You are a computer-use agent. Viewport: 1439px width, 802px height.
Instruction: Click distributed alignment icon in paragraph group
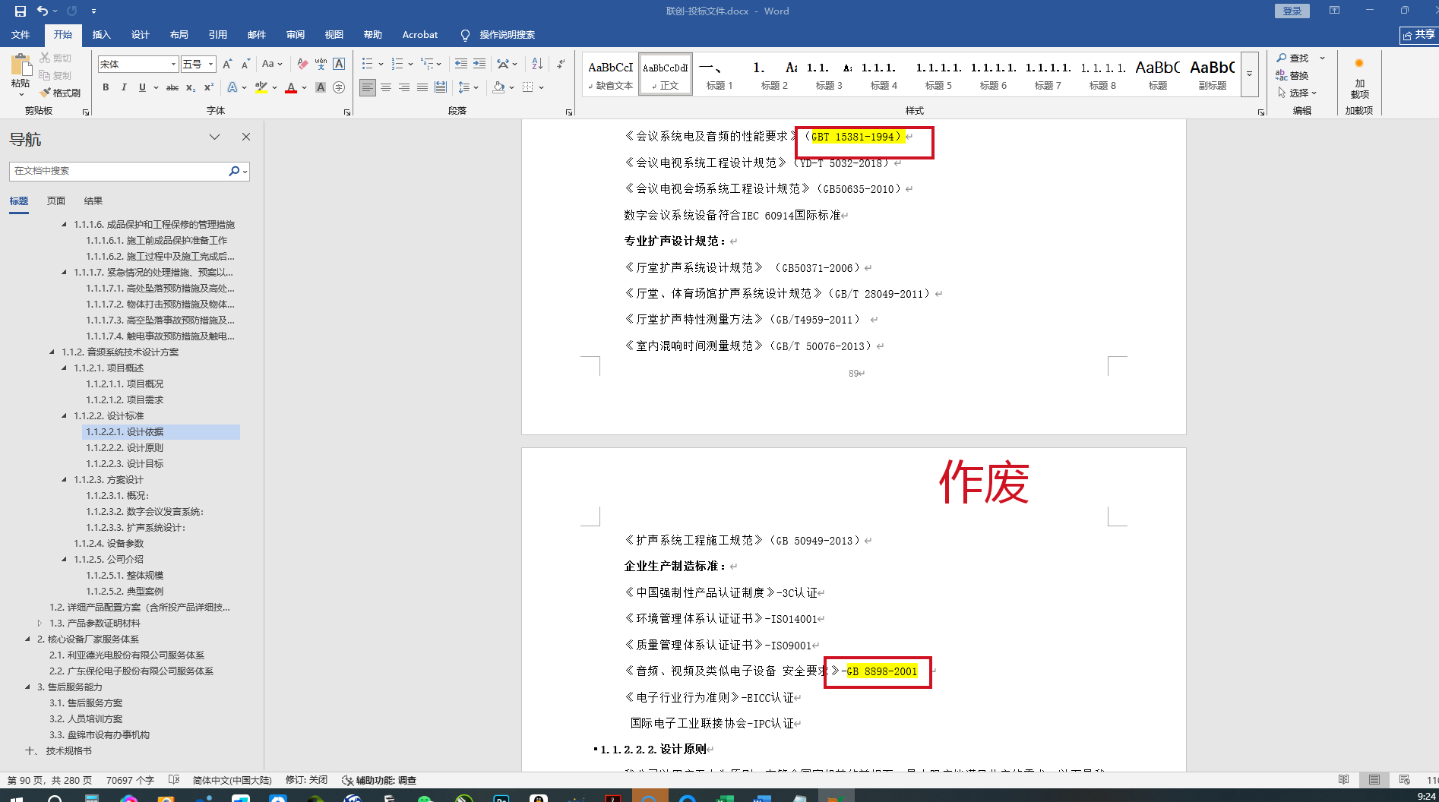tap(441, 87)
